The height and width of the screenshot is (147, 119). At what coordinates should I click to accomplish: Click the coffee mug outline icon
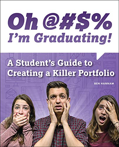(76, 81)
